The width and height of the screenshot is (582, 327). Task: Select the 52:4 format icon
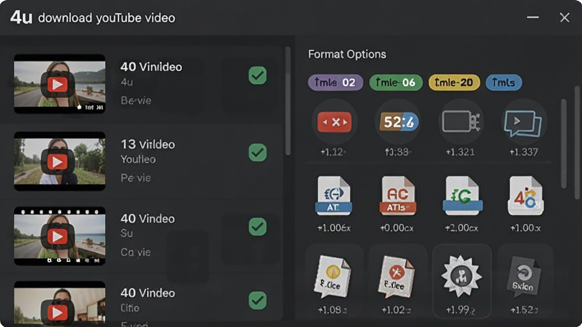click(398, 122)
